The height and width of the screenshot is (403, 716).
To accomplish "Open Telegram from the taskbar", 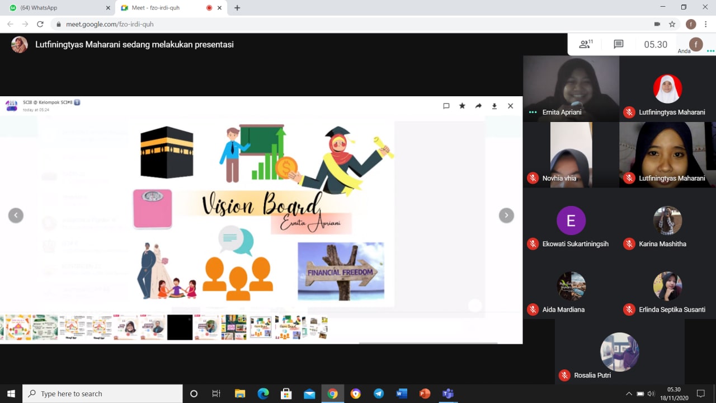I will tap(379, 394).
